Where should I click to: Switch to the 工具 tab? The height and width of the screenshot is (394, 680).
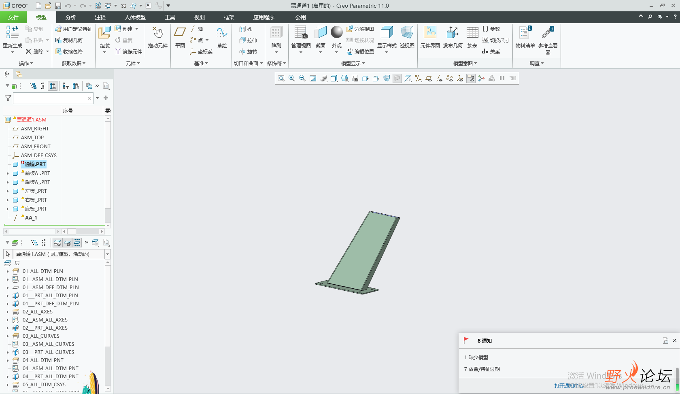click(170, 17)
